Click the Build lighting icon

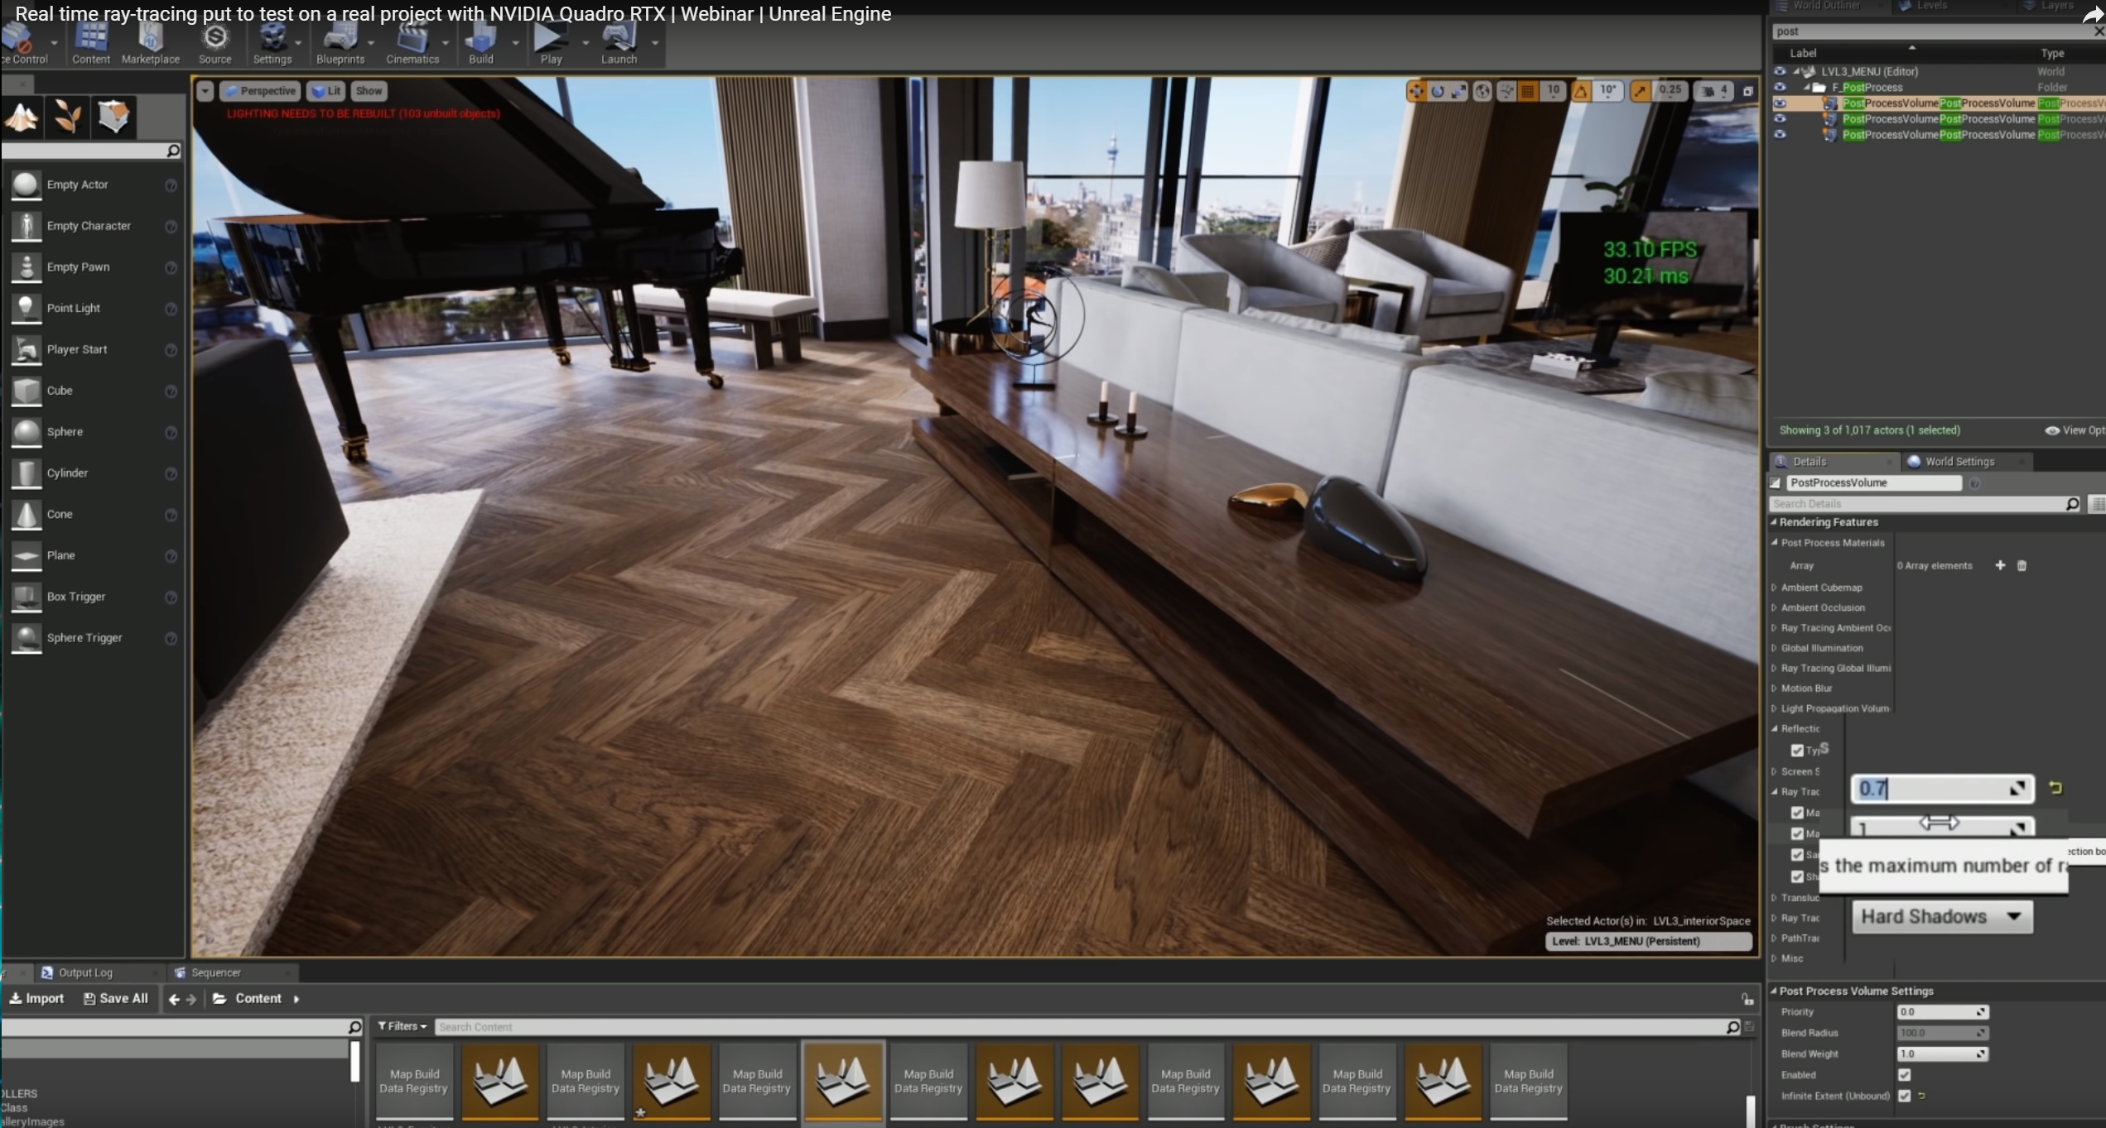[x=480, y=41]
